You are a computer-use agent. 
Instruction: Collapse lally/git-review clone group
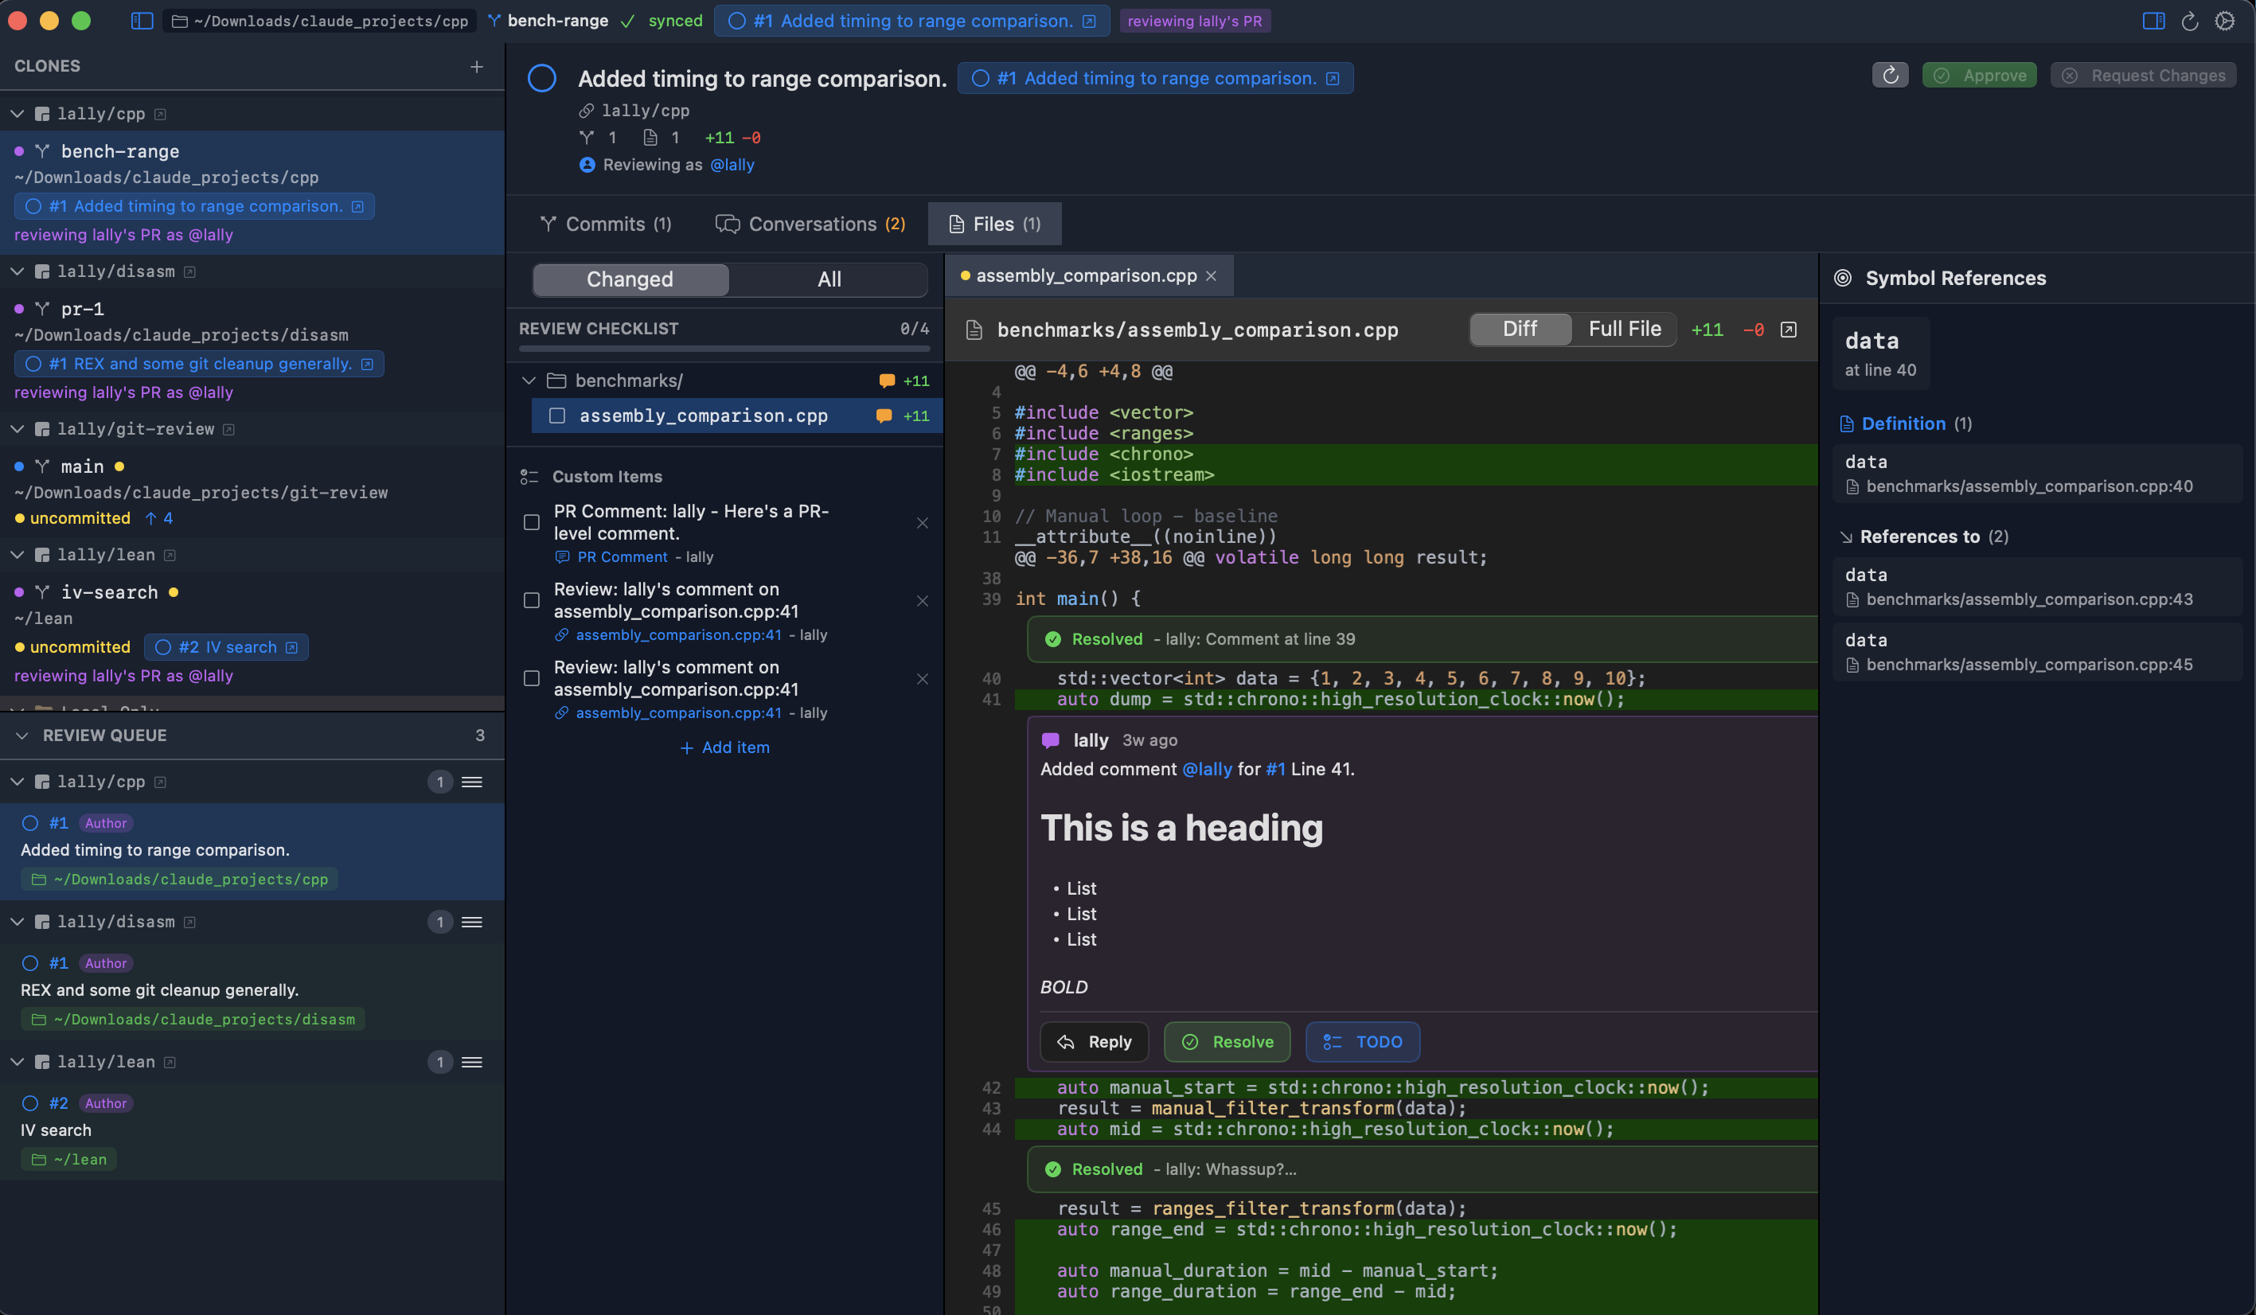17,429
